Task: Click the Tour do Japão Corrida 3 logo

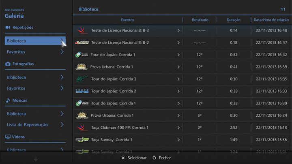Action: [82, 79]
